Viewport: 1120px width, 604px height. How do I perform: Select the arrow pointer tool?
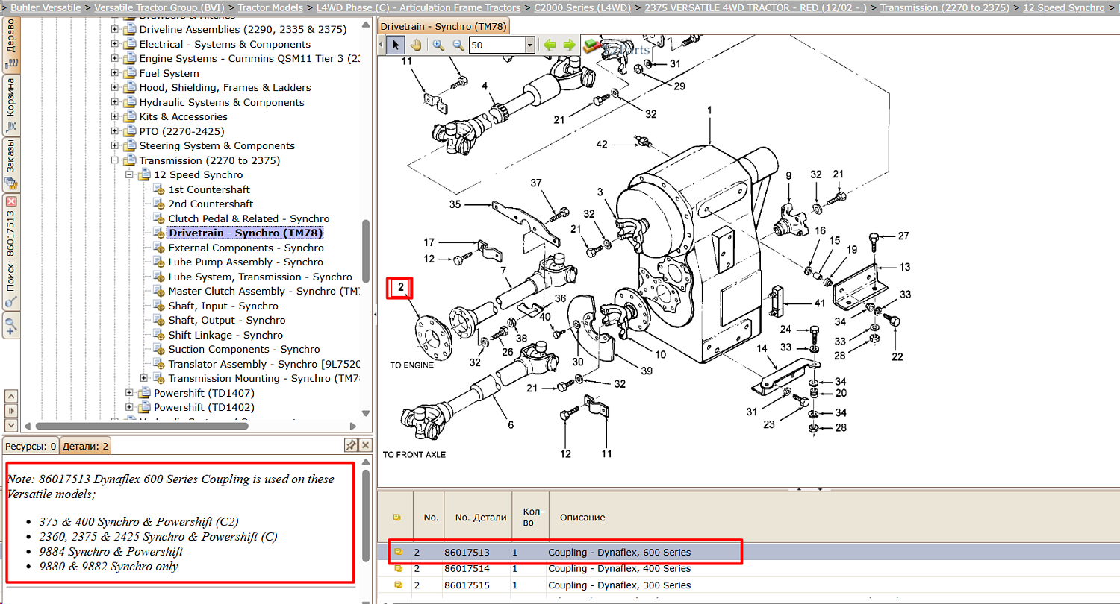point(396,45)
